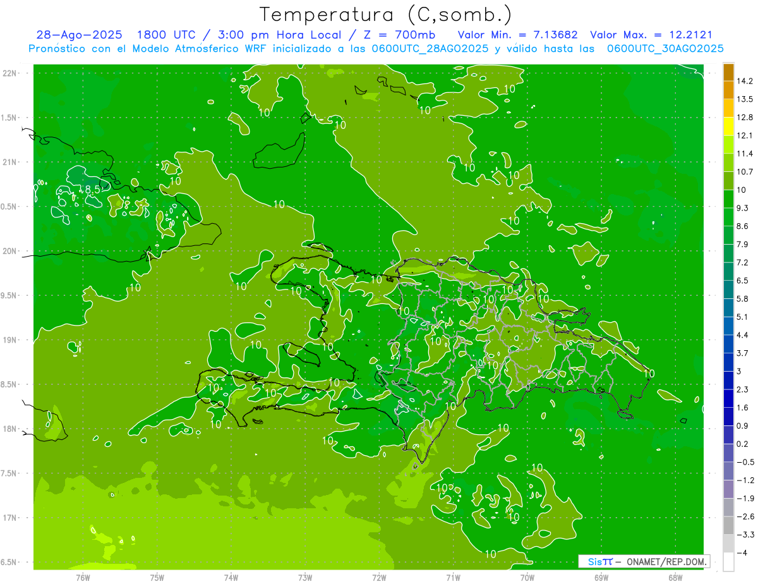Click the '11.4' color bar value

click(745, 154)
